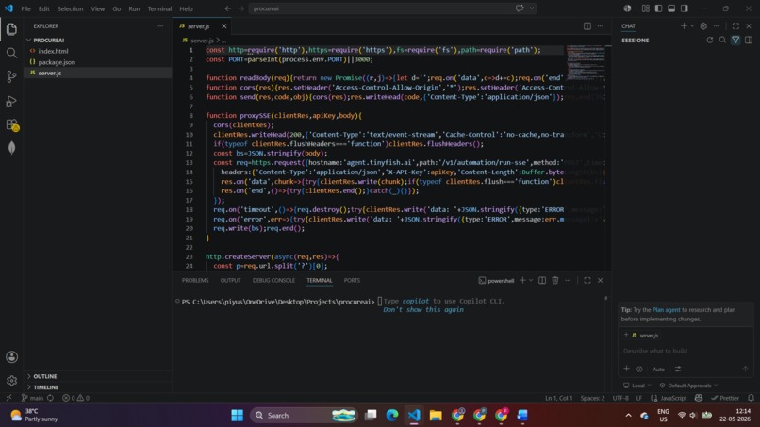Open Explorer more actions ellipsis
This screenshot has width=760, height=427.
[160, 26]
